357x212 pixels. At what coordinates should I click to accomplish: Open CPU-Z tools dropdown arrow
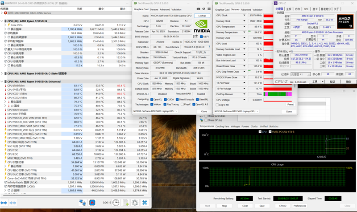tap(323, 82)
